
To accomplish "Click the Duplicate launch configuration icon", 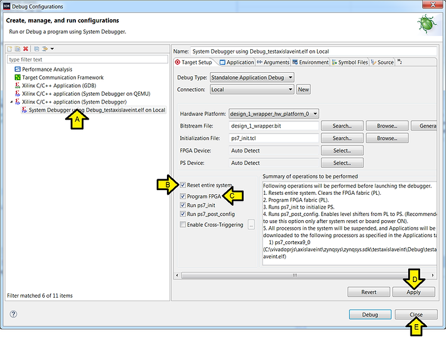I will [x=17, y=49].
